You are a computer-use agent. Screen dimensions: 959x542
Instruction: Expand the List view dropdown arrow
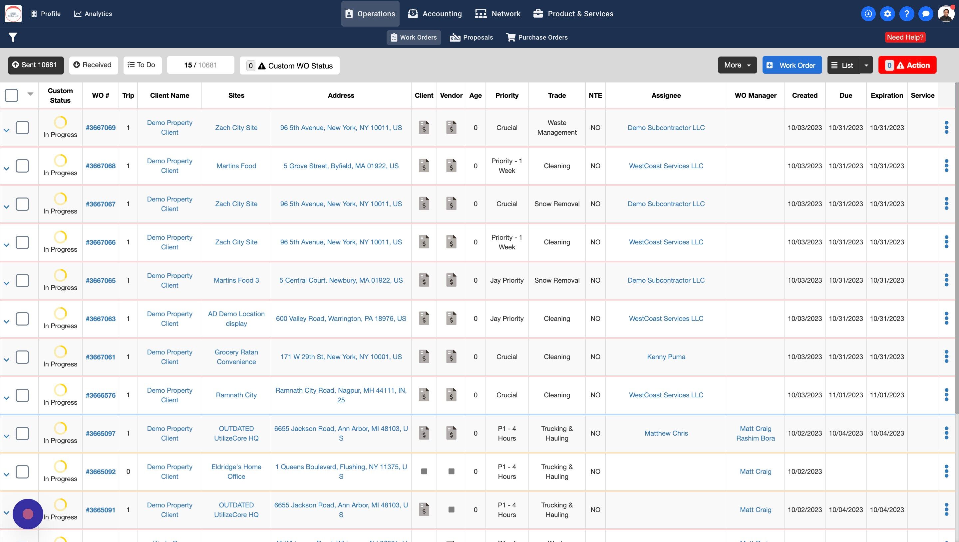[x=866, y=65]
